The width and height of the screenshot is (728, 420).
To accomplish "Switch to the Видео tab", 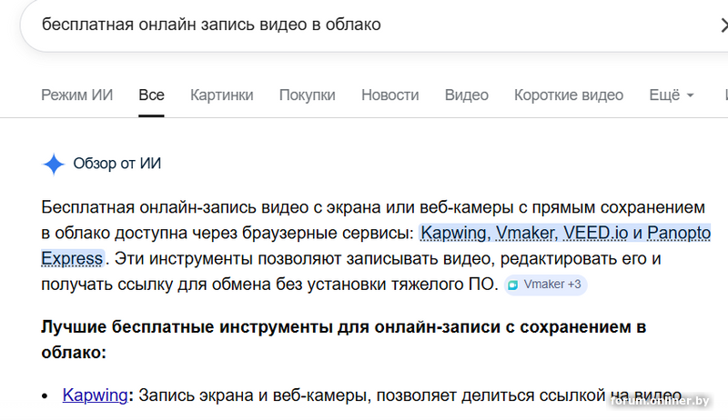I will (x=466, y=95).
